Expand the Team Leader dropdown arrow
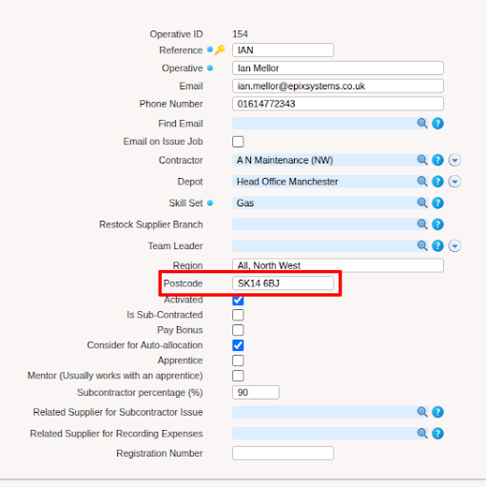The width and height of the screenshot is (486, 487). 455,245
